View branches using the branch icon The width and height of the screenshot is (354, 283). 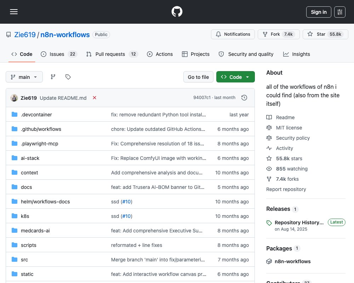coord(53,77)
